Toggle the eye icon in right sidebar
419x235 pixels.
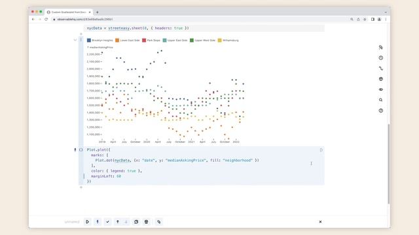tap(381, 89)
